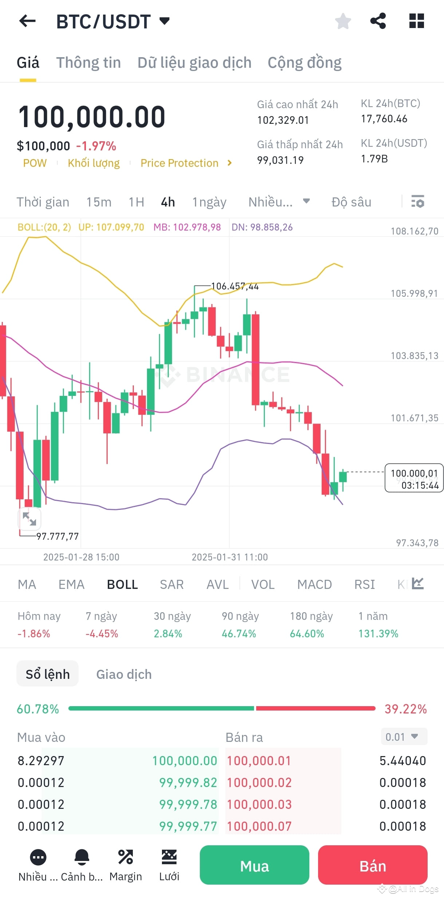The image size is (444, 897).
Task: Click the fullscreen chart expand icon
Action: (x=29, y=519)
